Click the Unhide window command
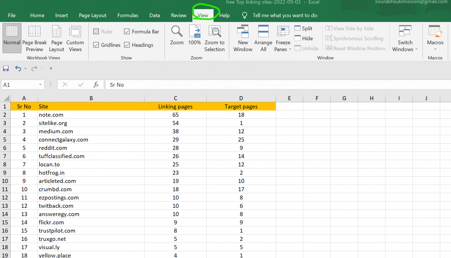This screenshot has width=451, height=258. pos(307,48)
